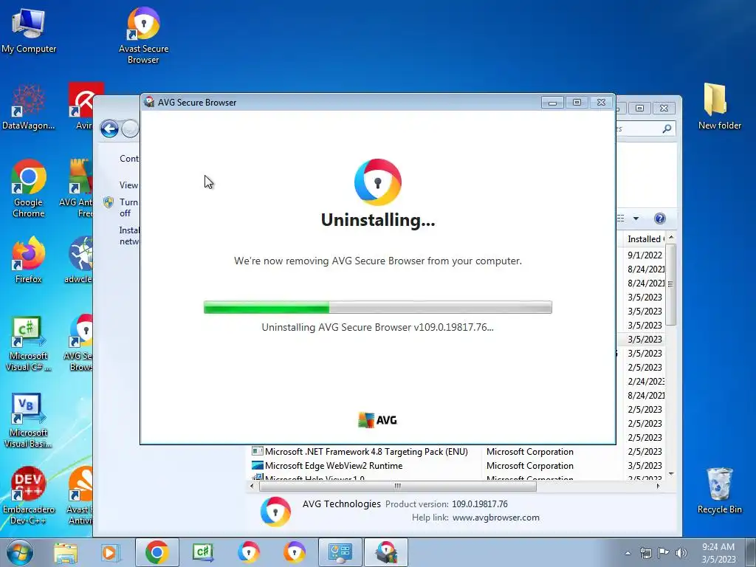Switch to Chrome in taskbar
756x567 pixels.
(157, 552)
